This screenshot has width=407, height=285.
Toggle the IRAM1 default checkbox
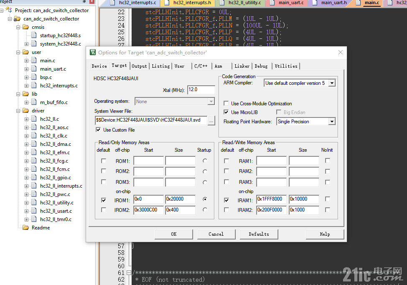pyautogui.click(x=226, y=200)
